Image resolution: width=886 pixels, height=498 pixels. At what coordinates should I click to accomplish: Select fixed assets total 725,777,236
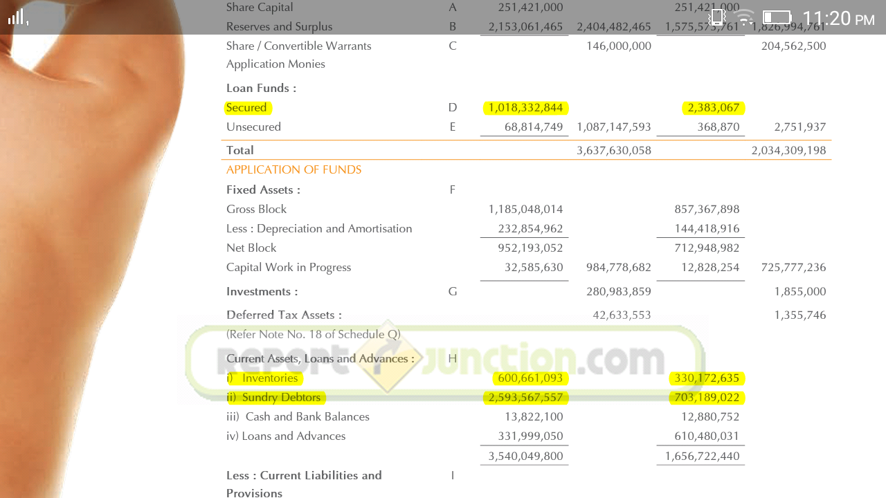point(794,268)
